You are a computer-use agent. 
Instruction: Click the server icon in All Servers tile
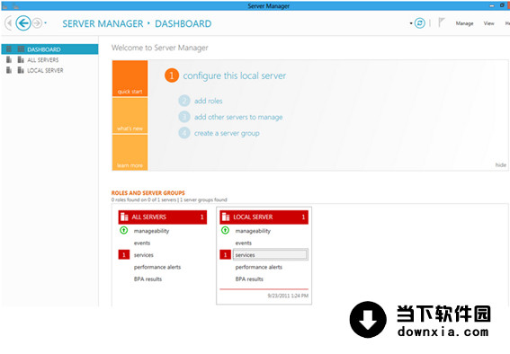(x=124, y=217)
